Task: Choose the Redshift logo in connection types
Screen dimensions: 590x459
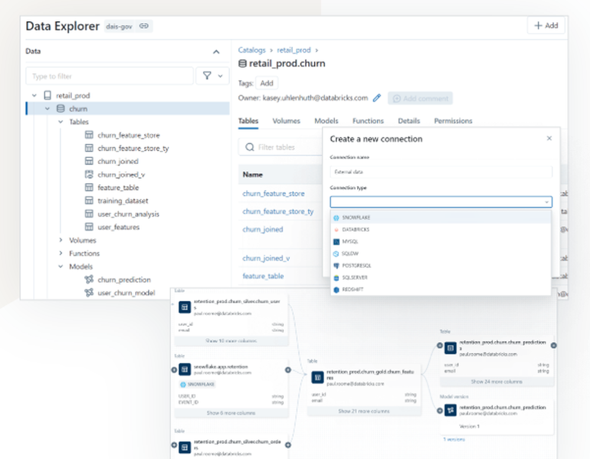Action: click(x=336, y=290)
